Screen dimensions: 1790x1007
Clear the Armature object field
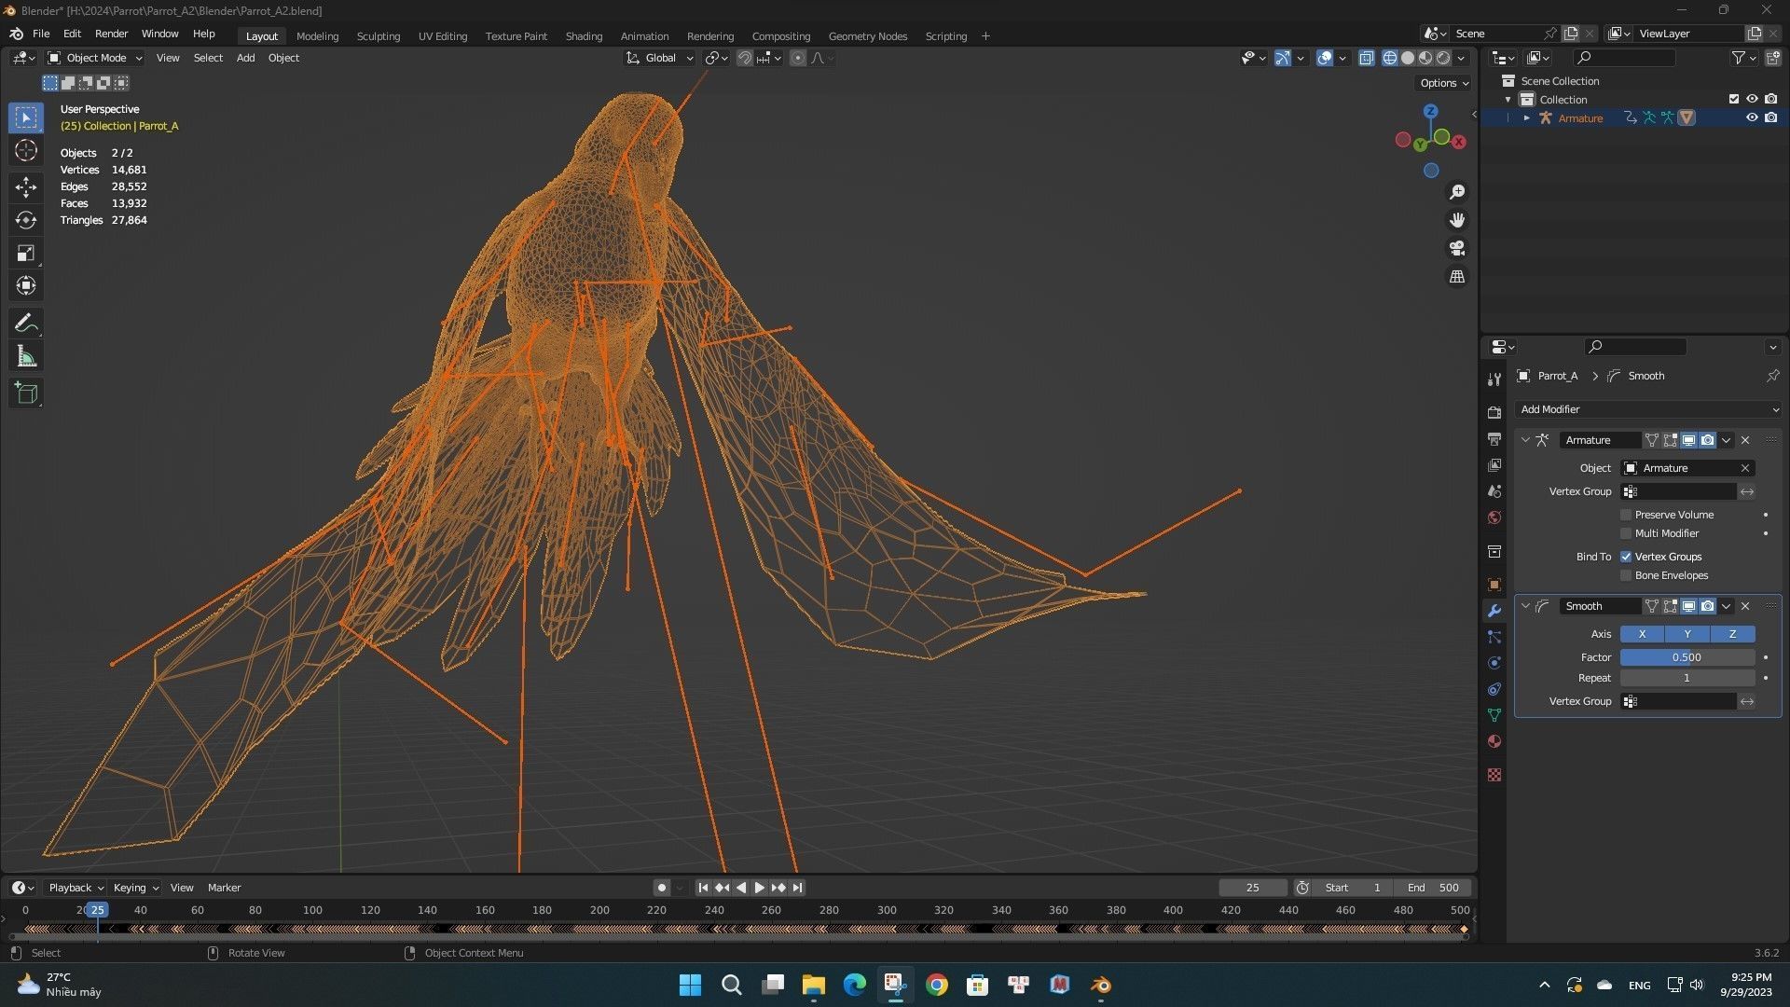pyautogui.click(x=1745, y=468)
